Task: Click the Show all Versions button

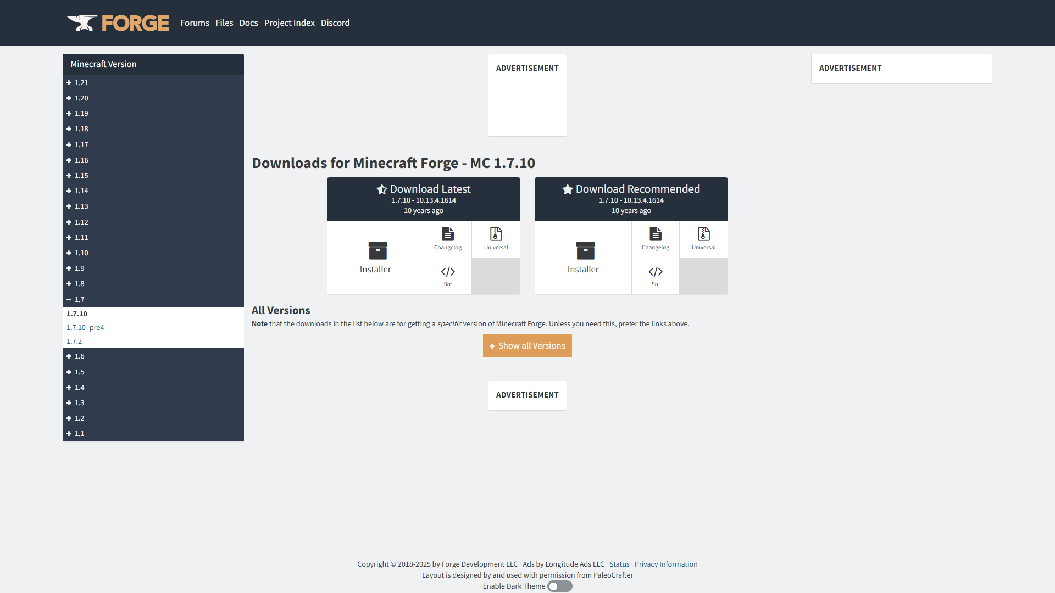Action: (x=527, y=346)
